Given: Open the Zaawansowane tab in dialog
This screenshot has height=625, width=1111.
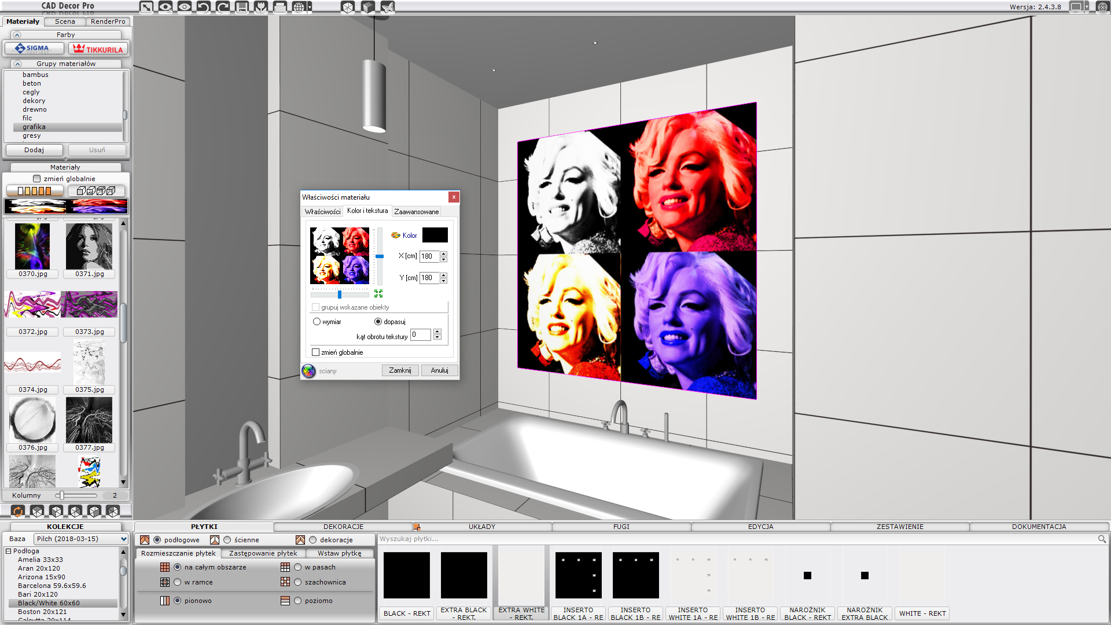Looking at the screenshot, I should 416,212.
